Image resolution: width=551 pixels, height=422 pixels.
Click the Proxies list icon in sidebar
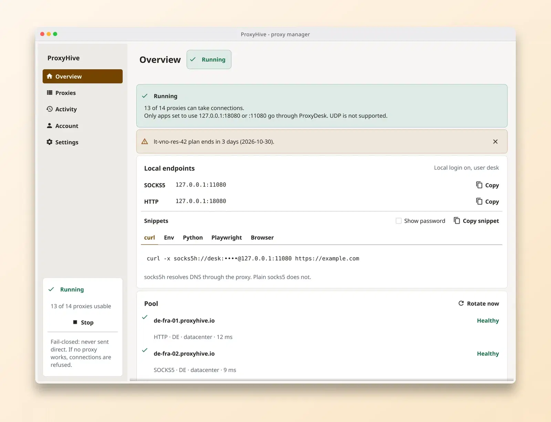pyautogui.click(x=50, y=93)
